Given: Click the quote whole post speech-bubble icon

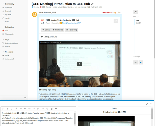Looking at the screenshot, I should tap(3, 109).
